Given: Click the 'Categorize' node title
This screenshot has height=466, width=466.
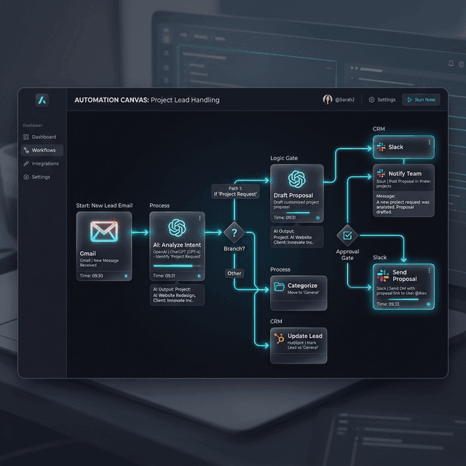Looking at the screenshot, I should (302, 285).
